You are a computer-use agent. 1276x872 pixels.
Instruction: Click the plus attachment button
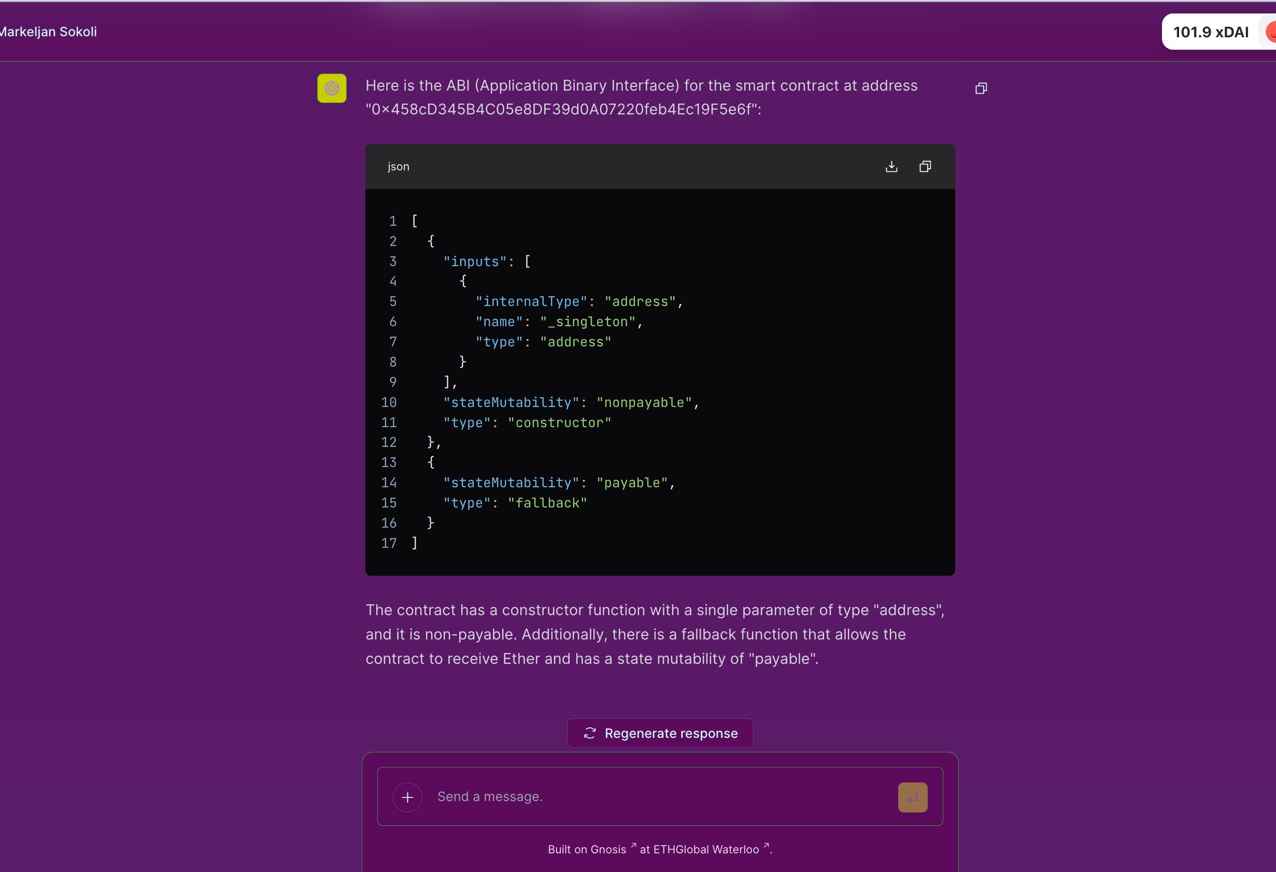[407, 797]
